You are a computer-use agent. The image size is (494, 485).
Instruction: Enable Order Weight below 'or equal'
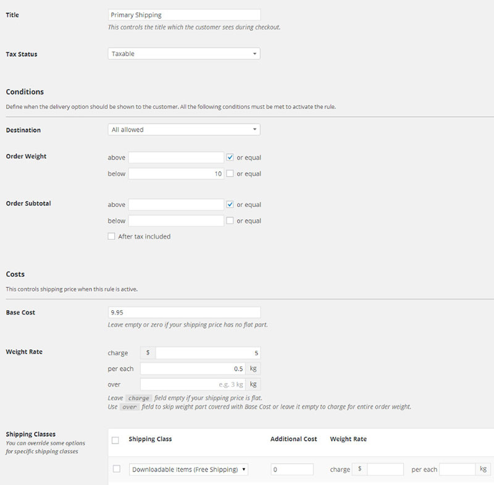pos(230,174)
